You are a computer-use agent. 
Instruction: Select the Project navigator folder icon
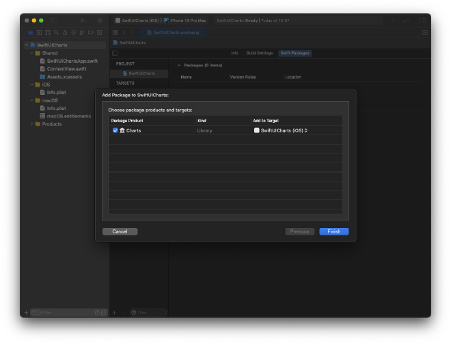[x=30, y=32]
